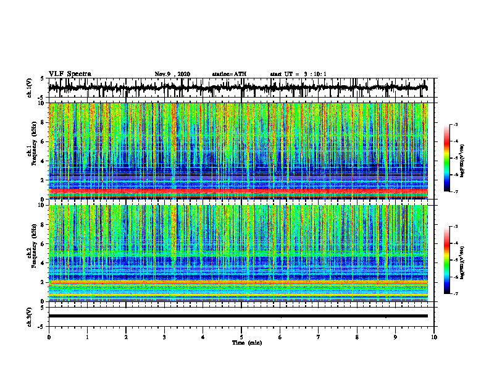This screenshot has width=489, height=378.
Task: Click the "ch.3(V)" axis label
Action: 30,317
